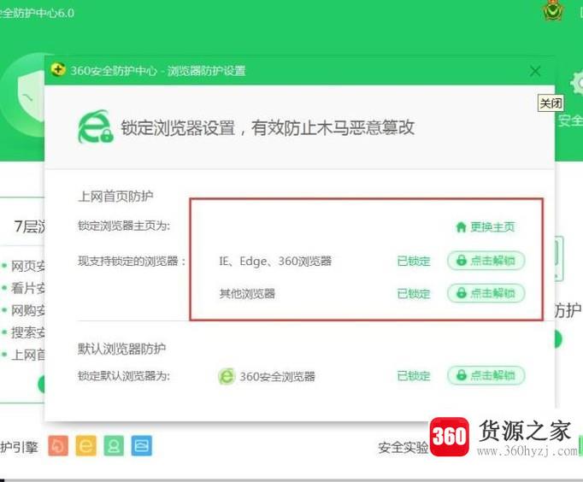Click 锁定默认浏览器为 label
Screen dimensions: 583x482
[124, 376]
